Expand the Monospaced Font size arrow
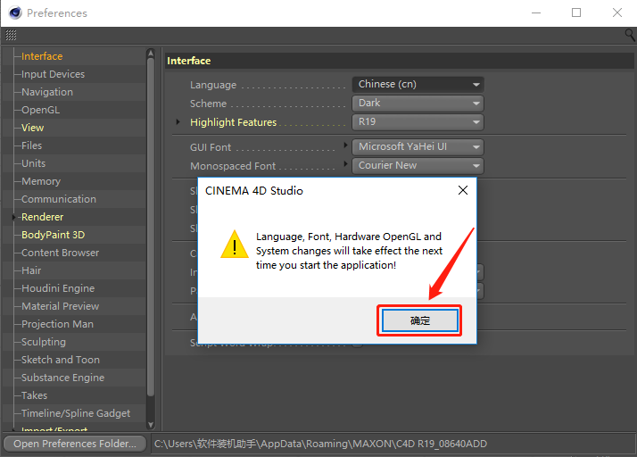This screenshot has width=637, height=457. pyautogui.click(x=346, y=163)
